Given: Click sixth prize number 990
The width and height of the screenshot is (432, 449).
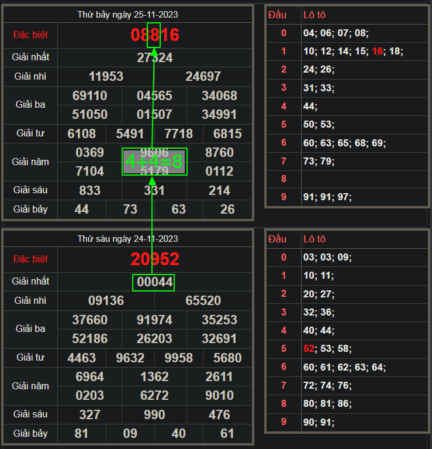Looking at the screenshot, I should tap(154, 414).
